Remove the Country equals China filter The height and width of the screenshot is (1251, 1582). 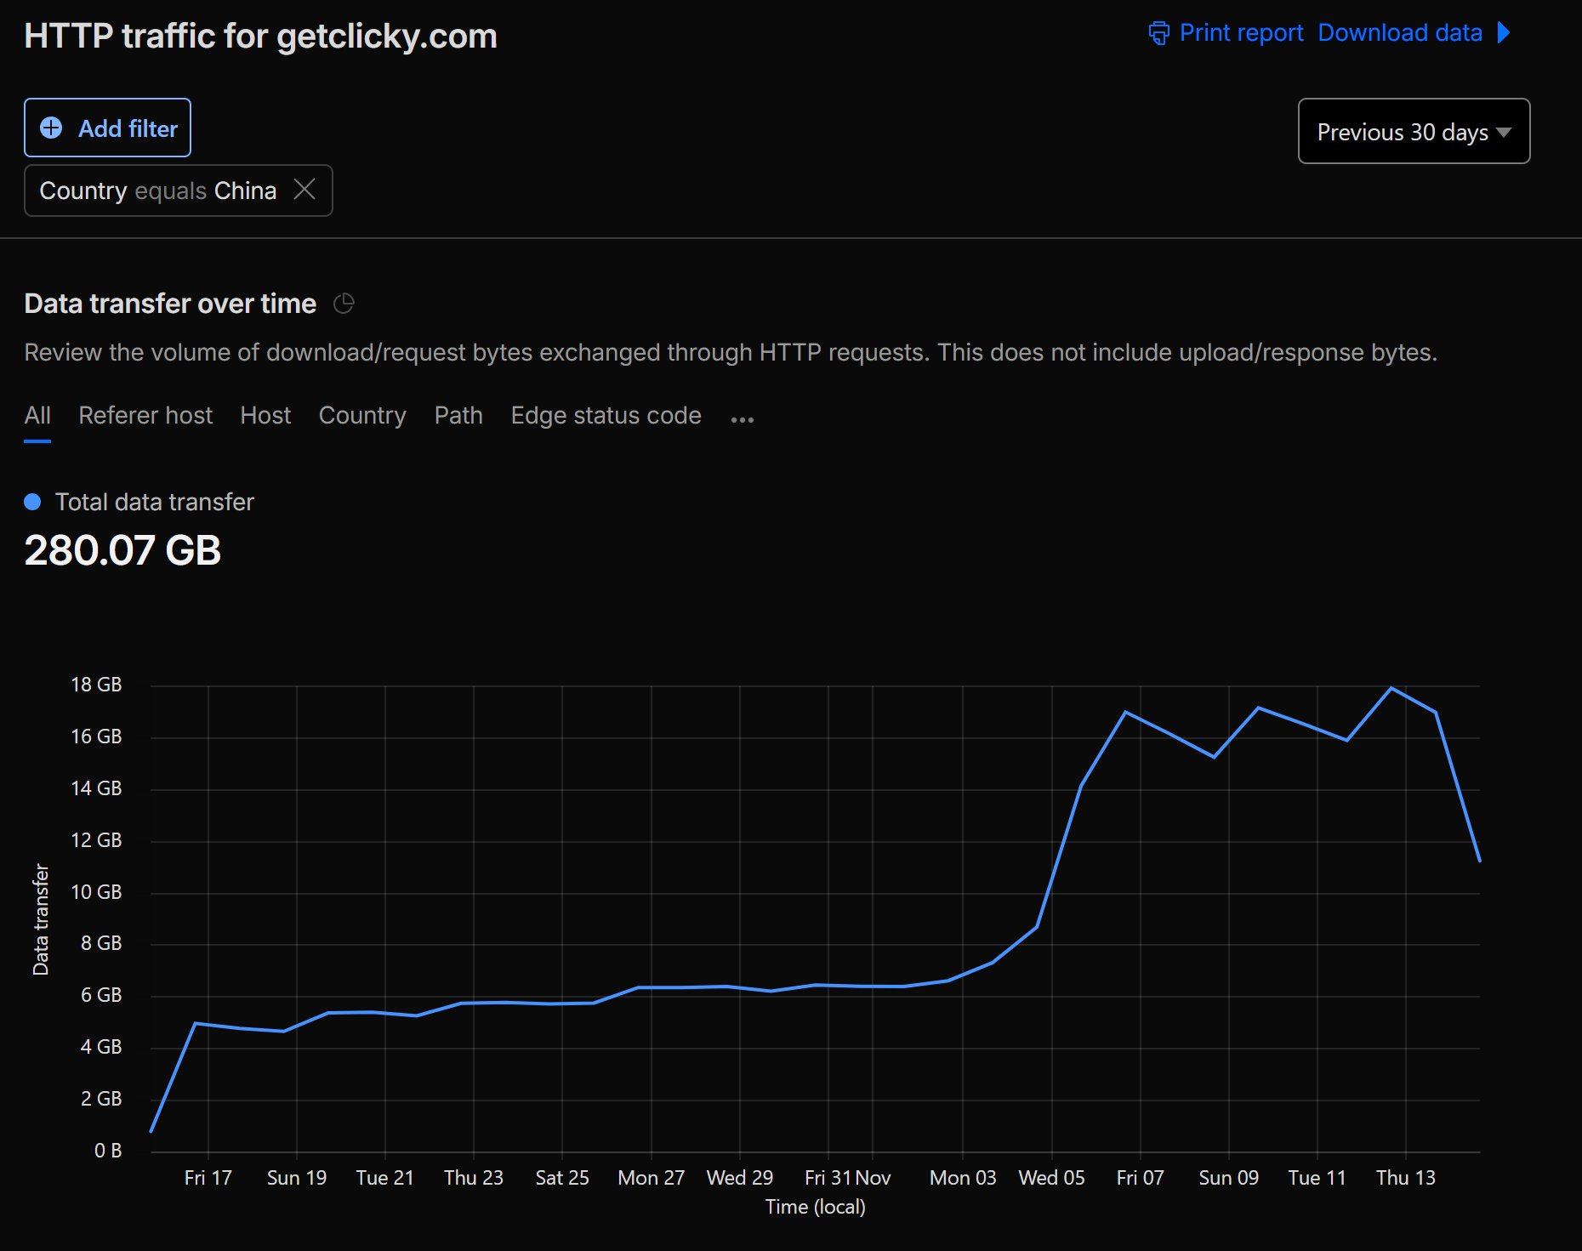coord(304,190)
